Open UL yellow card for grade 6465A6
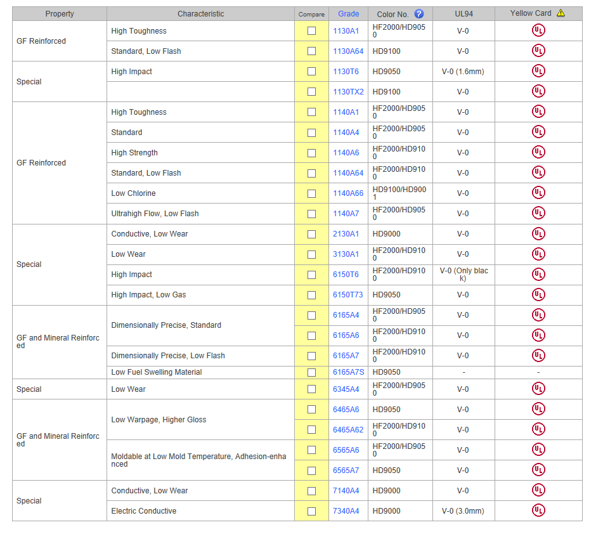This screenshot has width=603, height=539. tap(538, 409)
